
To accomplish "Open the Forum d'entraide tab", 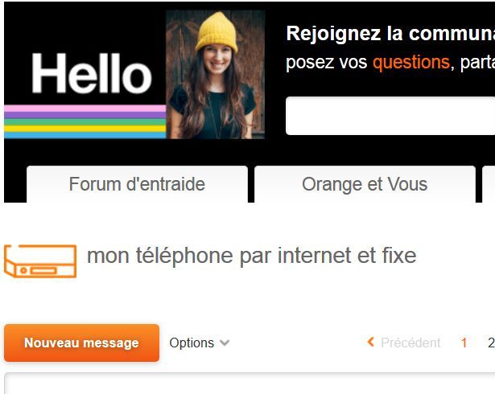I will pos(137,184).
